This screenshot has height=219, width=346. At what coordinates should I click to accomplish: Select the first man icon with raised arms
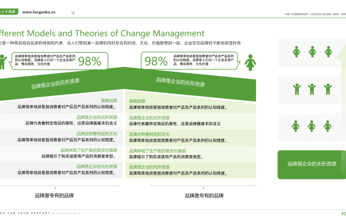click(297, 89)
